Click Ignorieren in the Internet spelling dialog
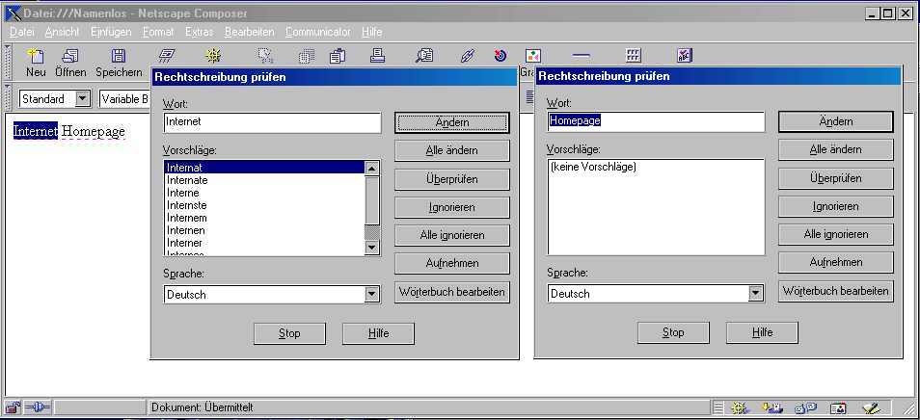Screen dimensions: 920x420 tap(451, 207)
